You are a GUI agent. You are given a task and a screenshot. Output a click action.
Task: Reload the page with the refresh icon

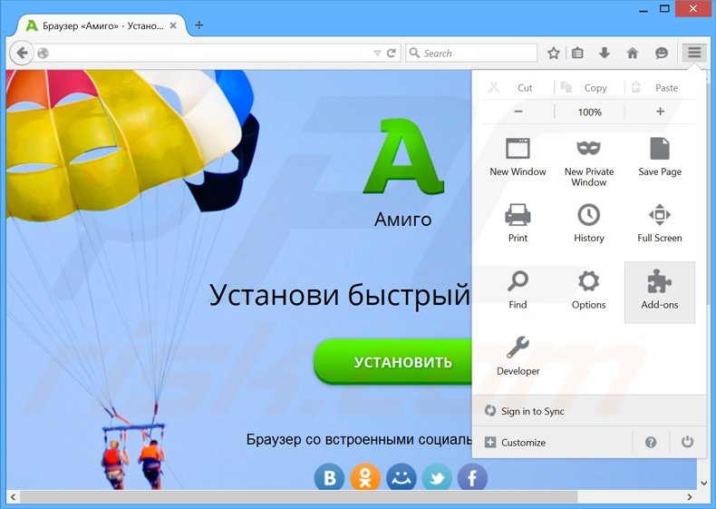point(392,53)
